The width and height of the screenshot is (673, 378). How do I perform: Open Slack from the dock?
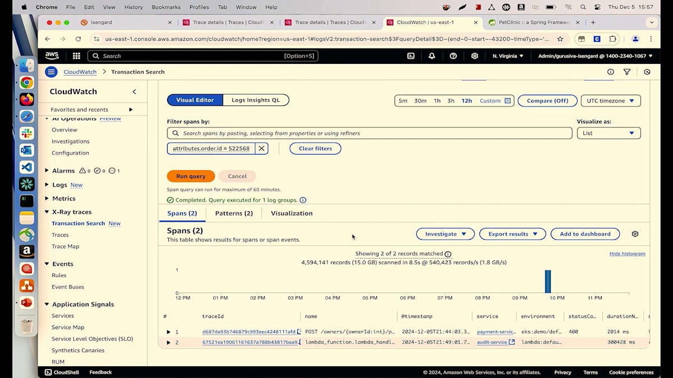click(26, 133)
